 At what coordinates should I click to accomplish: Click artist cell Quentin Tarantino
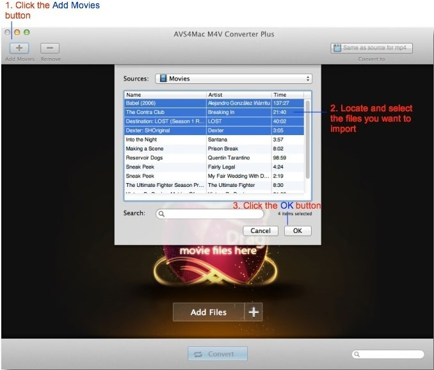tap(229, 157)
